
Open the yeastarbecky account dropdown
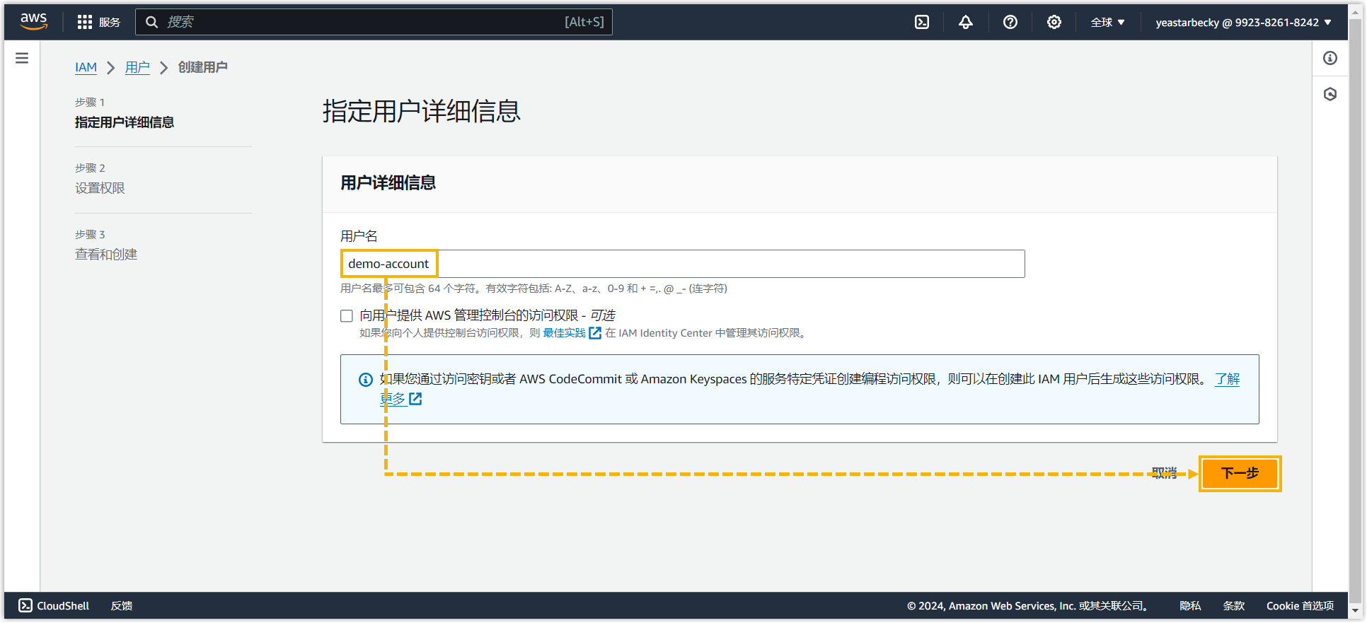[1243, 22]
